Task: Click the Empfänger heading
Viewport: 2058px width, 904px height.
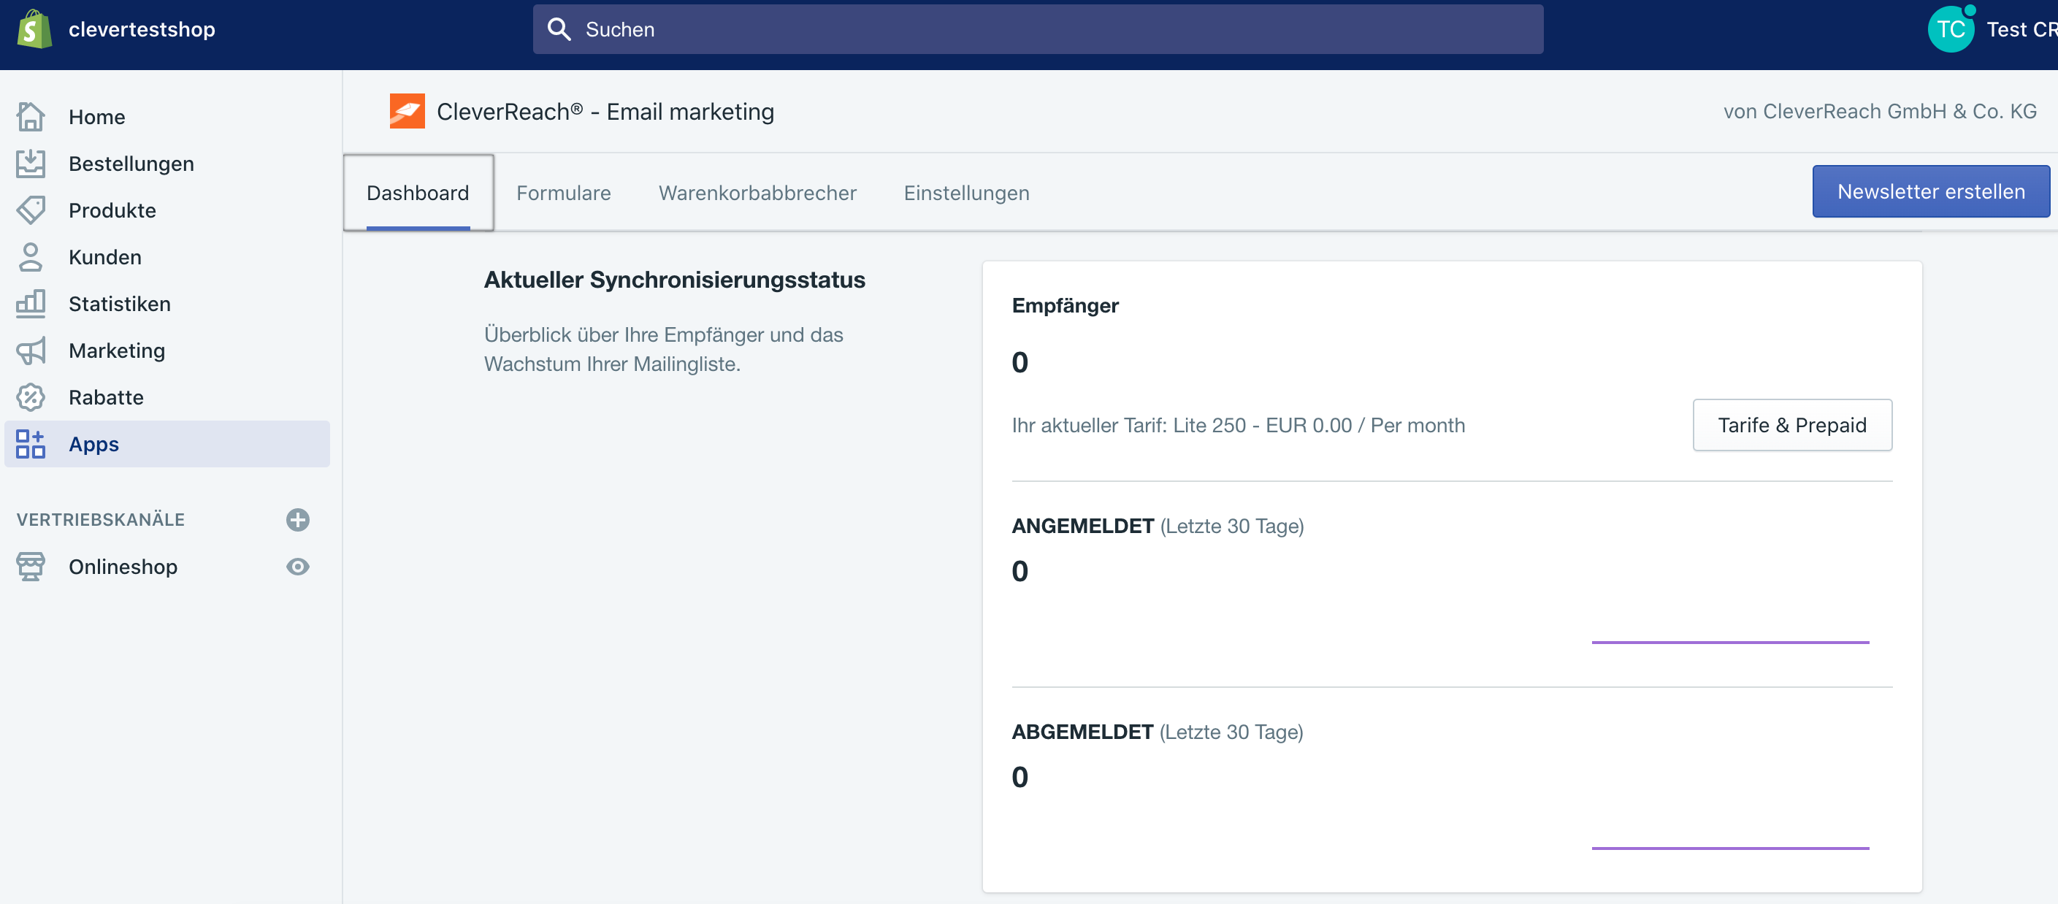Action: (1065, 306)
